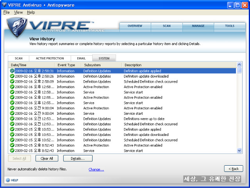Maximize the VIPRE window
The height and width of the screenshot is (188, 250).
(237, 5)
